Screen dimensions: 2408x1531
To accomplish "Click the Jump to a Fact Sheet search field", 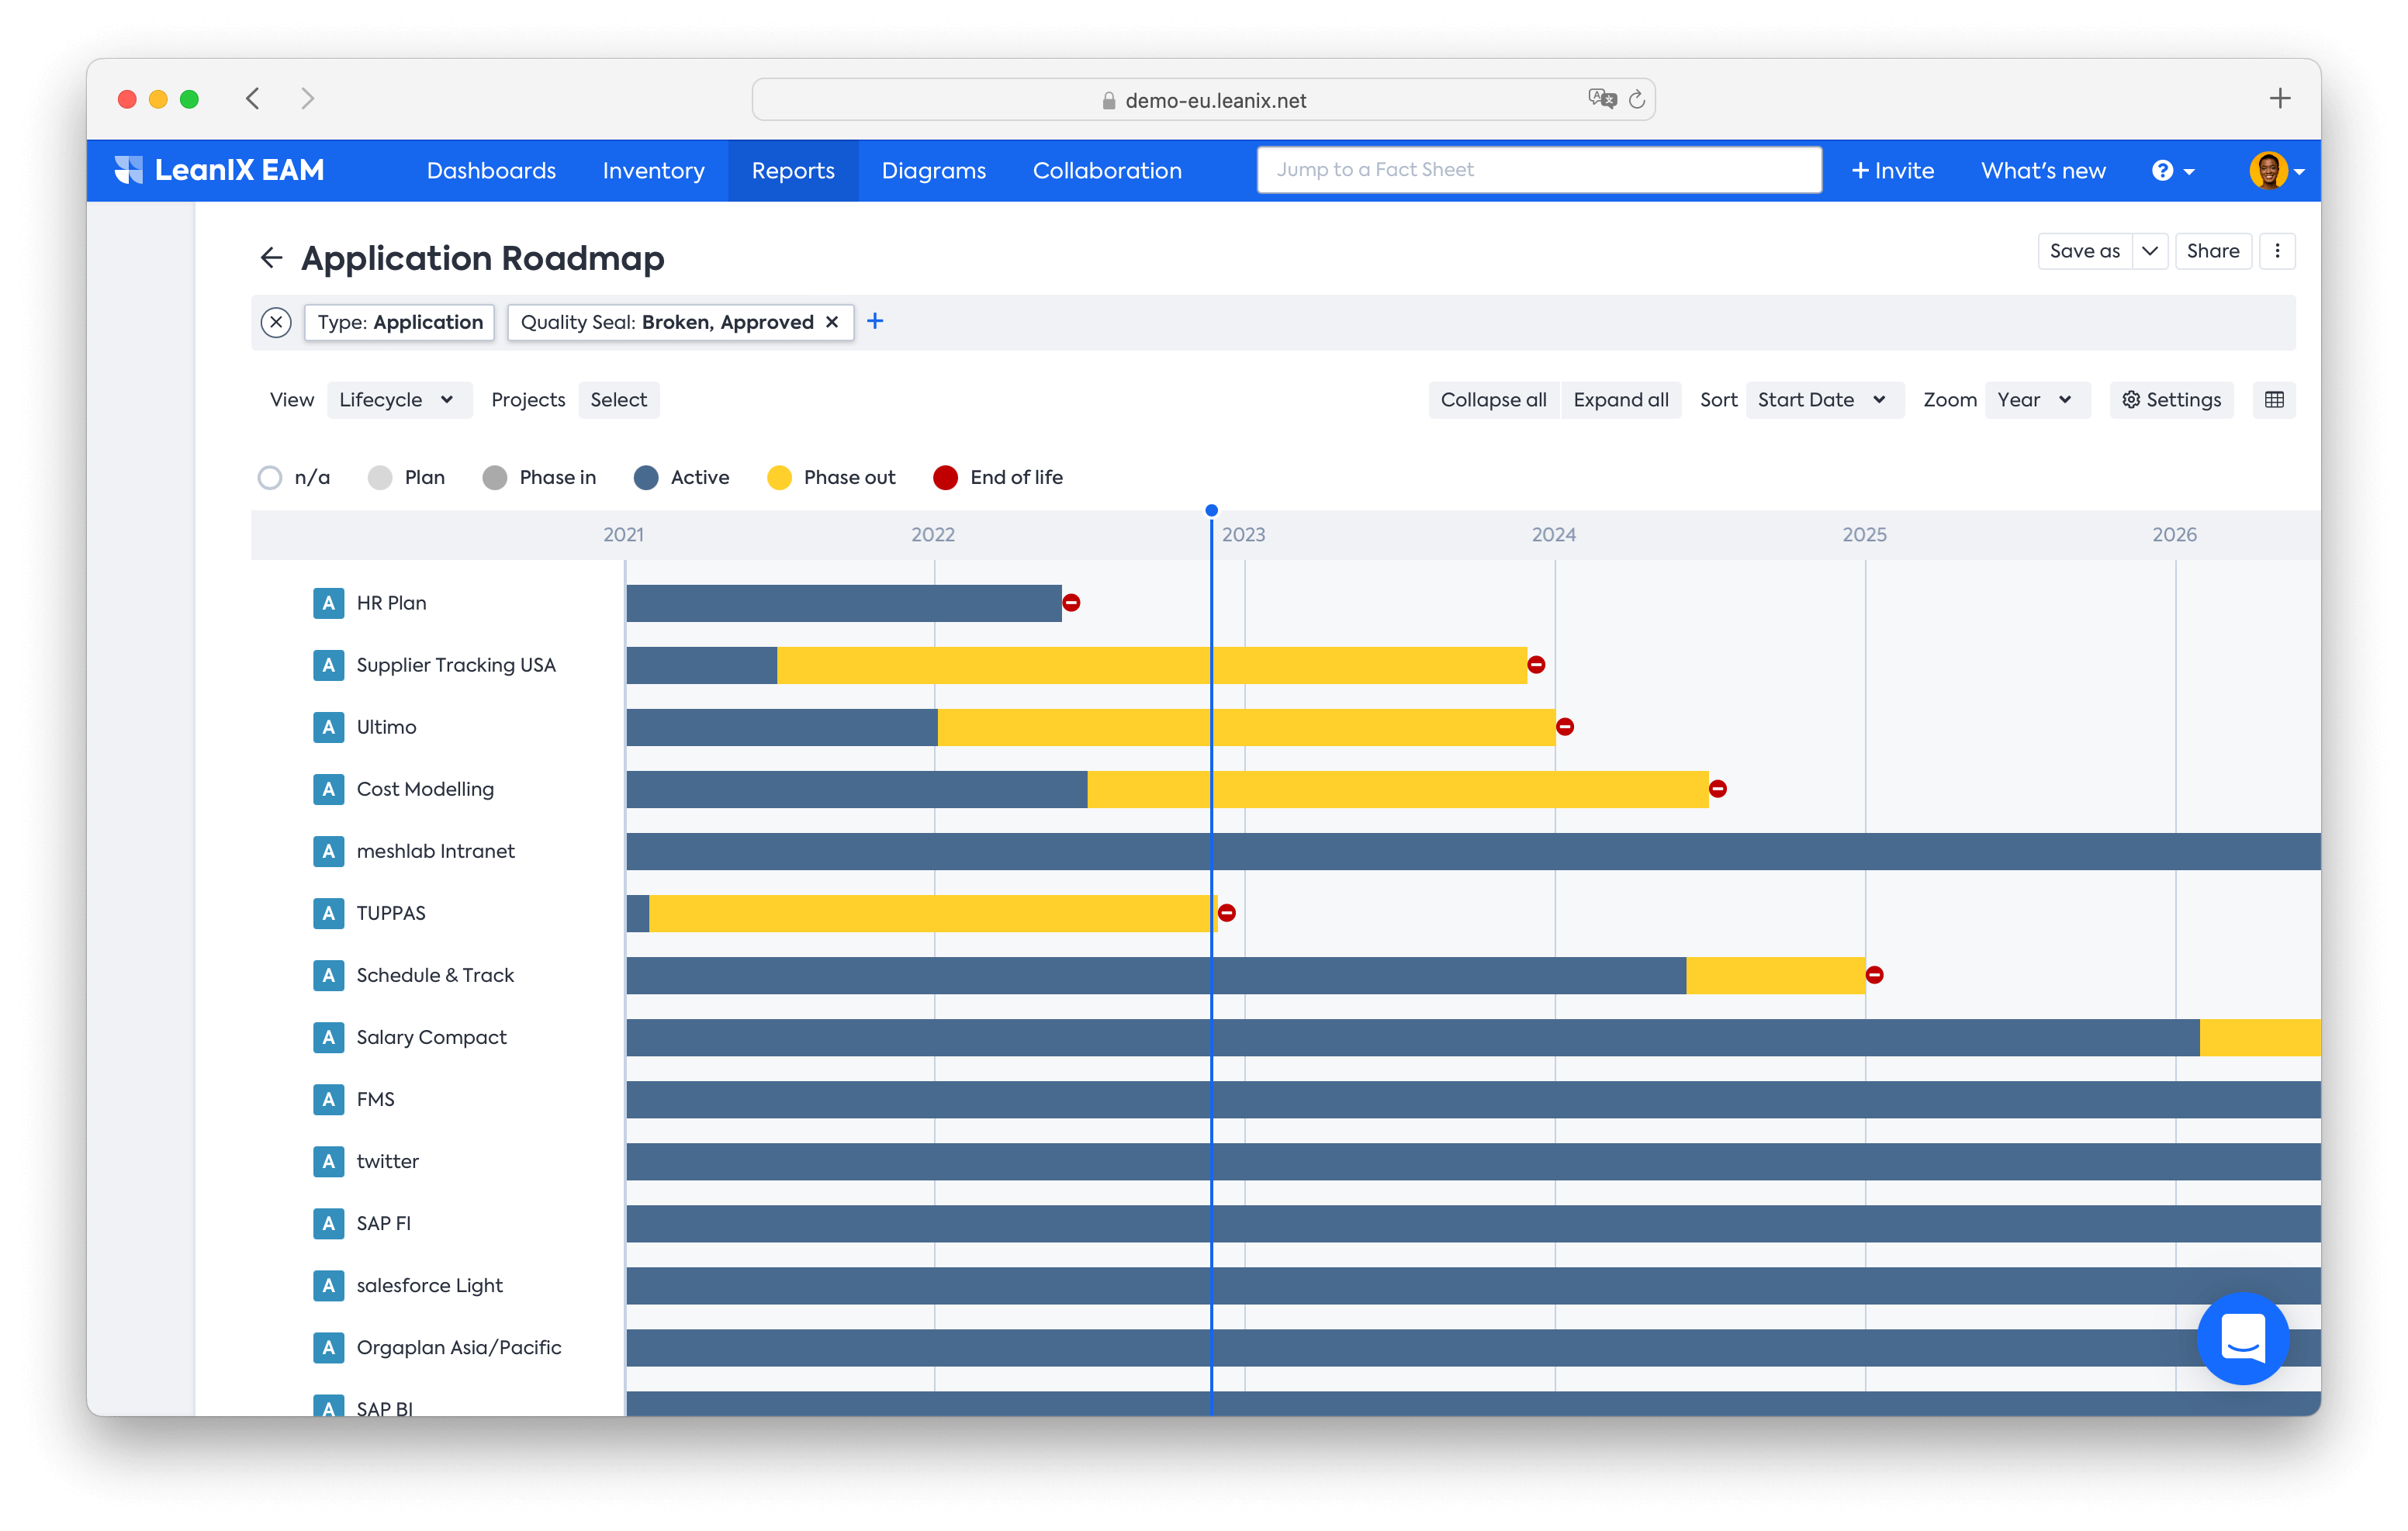I will pyautogui.click(x=1538, y=170).
